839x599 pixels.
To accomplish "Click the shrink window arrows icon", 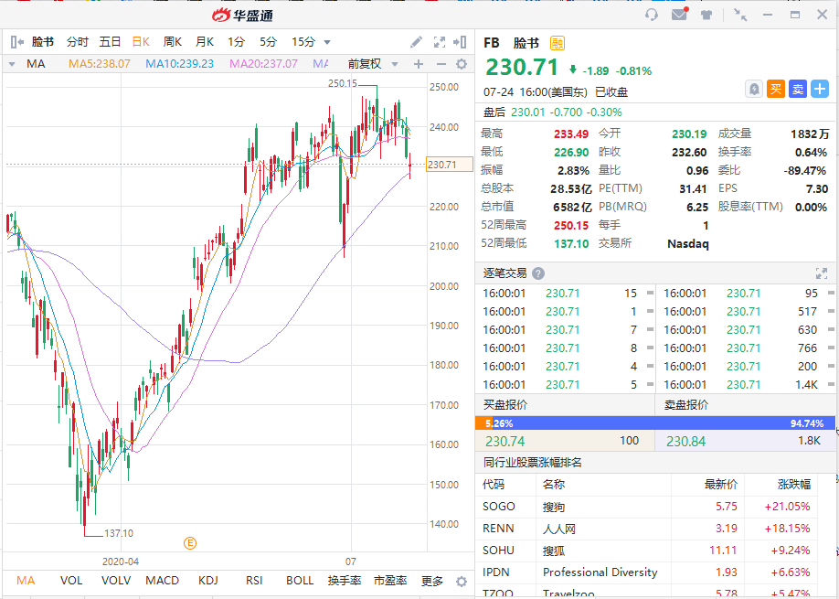I will pyautogui.click(x=740, y=15).
